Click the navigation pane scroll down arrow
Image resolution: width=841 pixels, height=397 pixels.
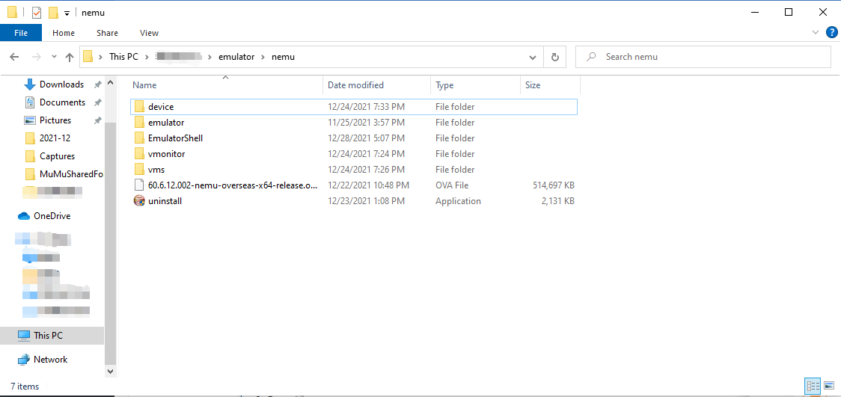click(110, 371)
